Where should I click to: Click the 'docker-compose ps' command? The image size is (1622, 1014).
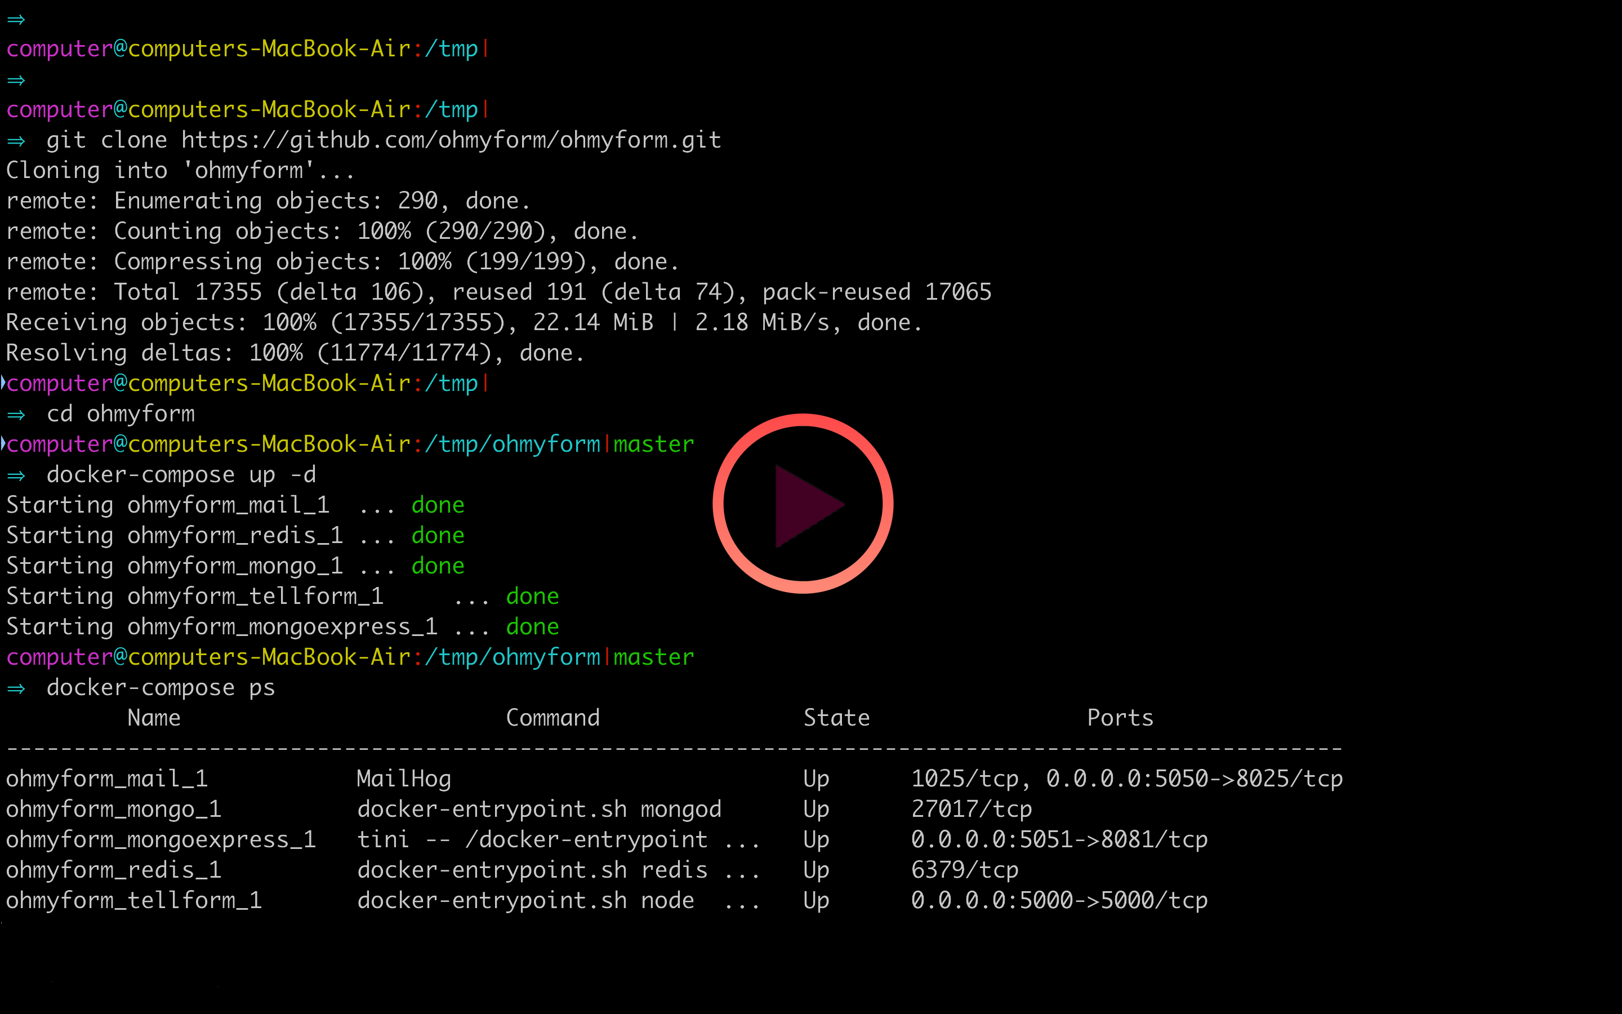coord(161,688)
